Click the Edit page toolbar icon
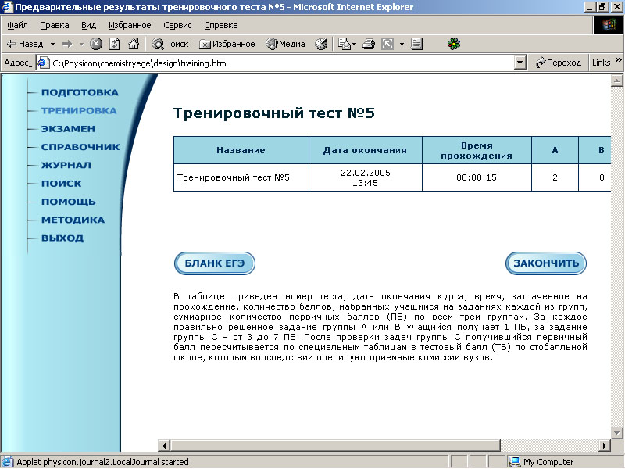 [387, 44]
